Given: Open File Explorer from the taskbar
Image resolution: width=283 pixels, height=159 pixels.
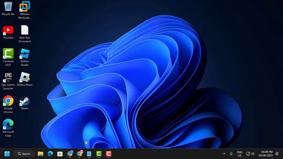Looking at the screenshot, I should point(40,154).
